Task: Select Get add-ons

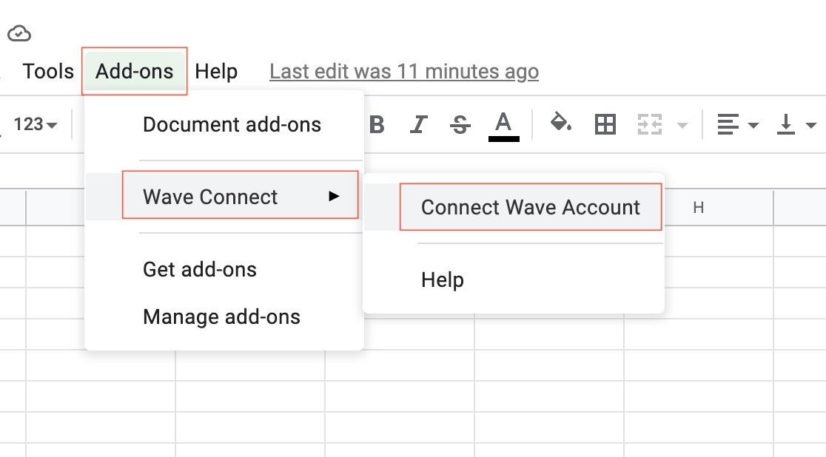Action: 199,270
